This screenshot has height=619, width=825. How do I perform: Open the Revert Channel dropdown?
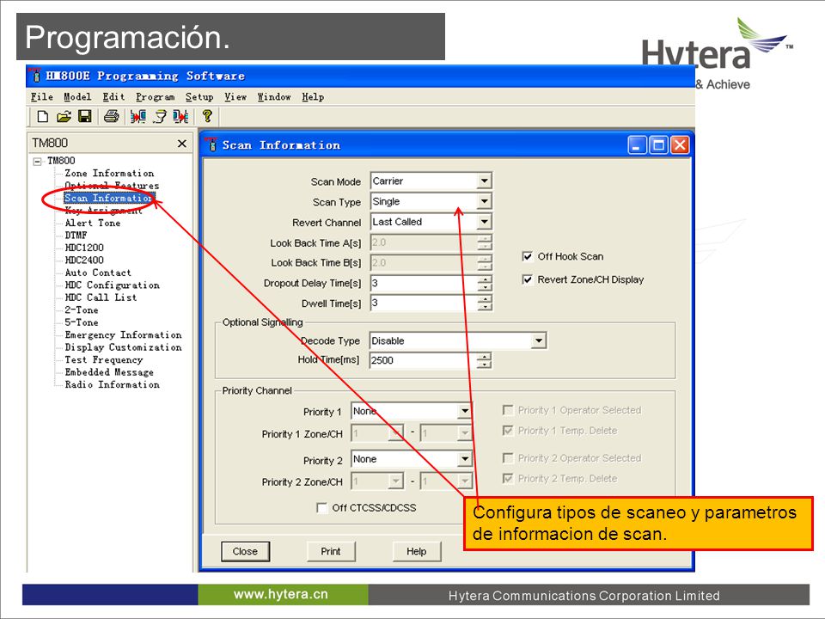click(x=484, y=222)
